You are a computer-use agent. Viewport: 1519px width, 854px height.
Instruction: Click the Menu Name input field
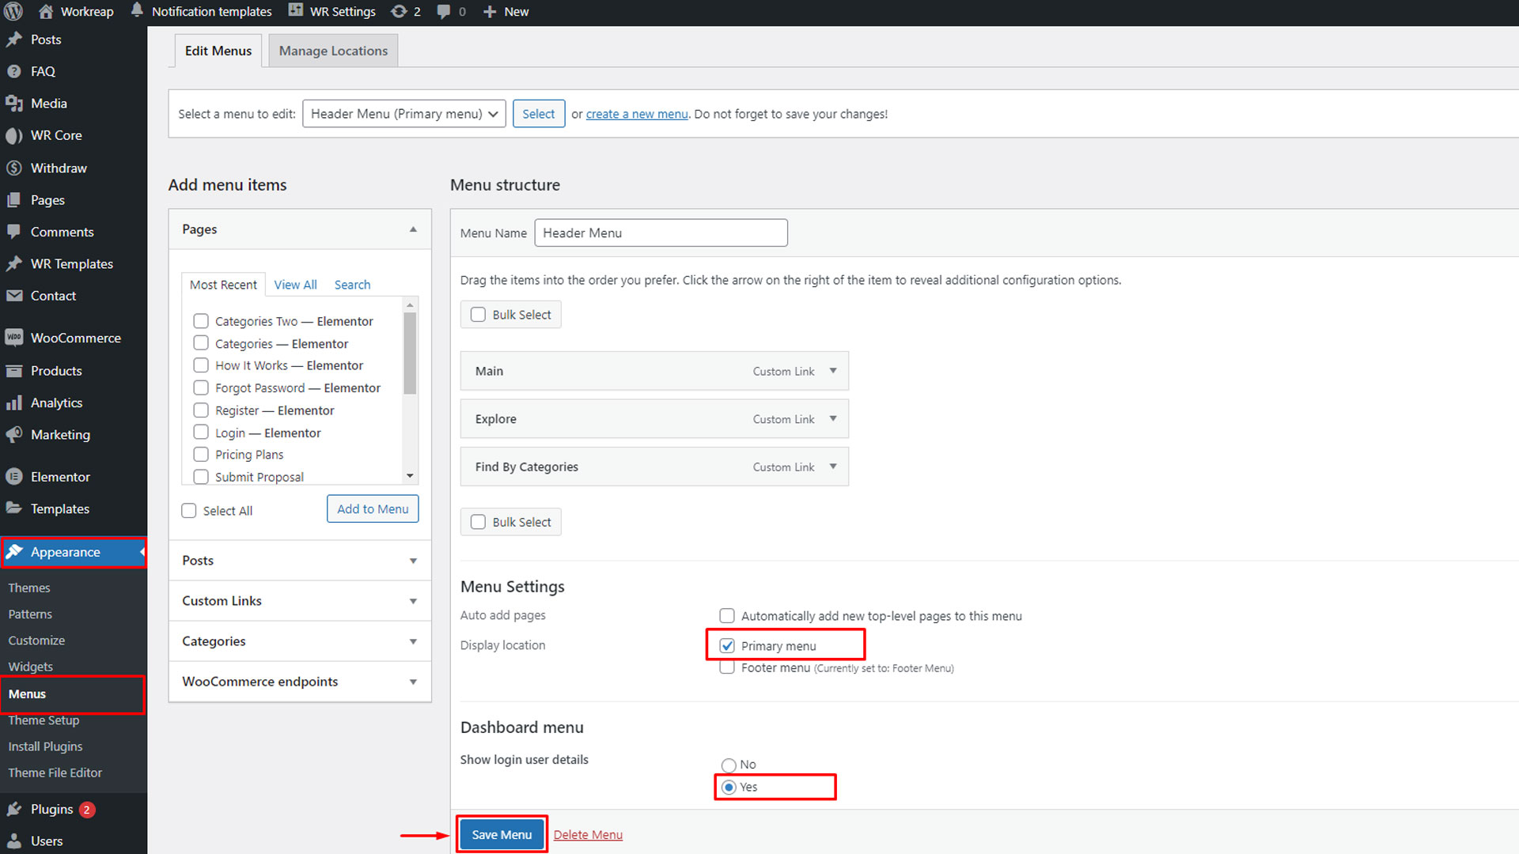661,233
